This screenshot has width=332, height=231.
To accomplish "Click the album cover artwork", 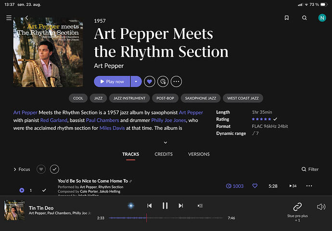I will (x=48, y=52).
